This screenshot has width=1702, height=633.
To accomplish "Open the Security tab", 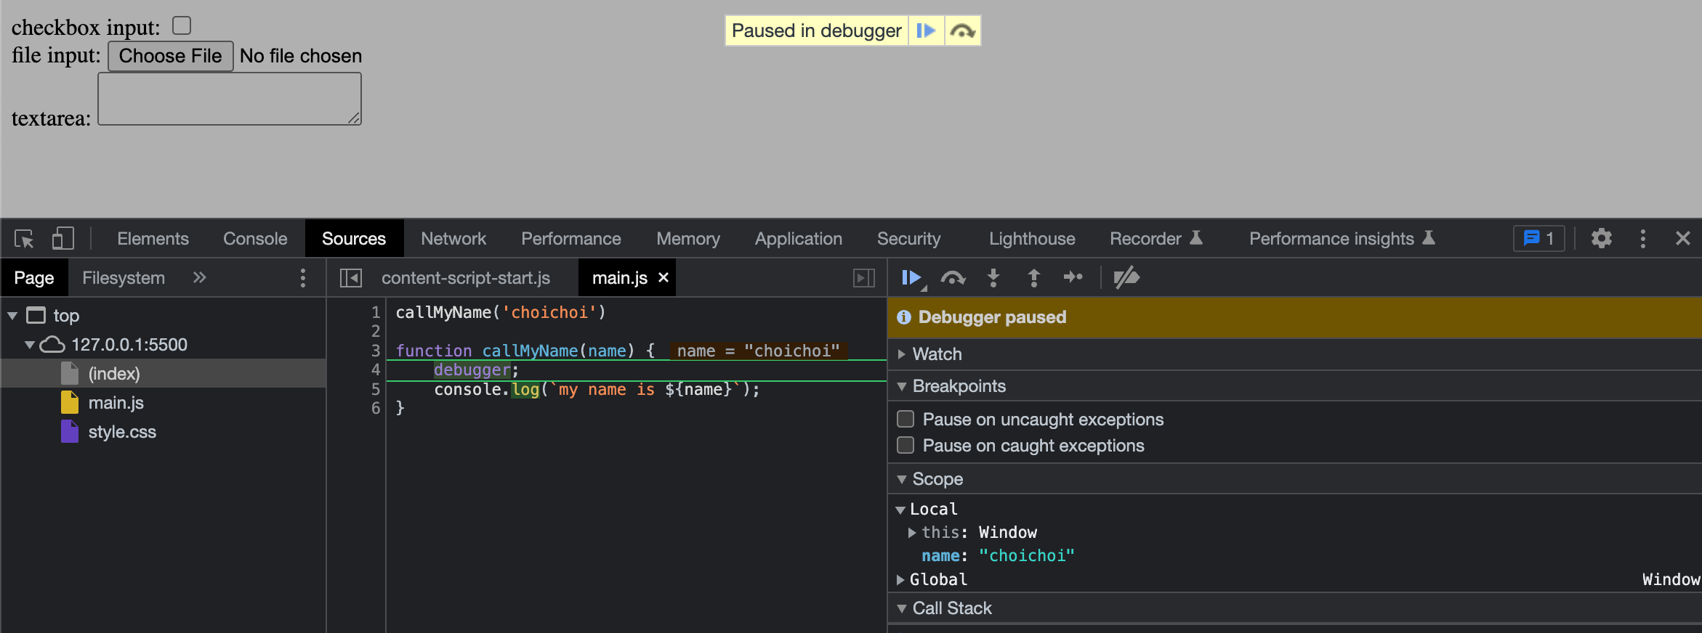I will [x=908, y=239].
